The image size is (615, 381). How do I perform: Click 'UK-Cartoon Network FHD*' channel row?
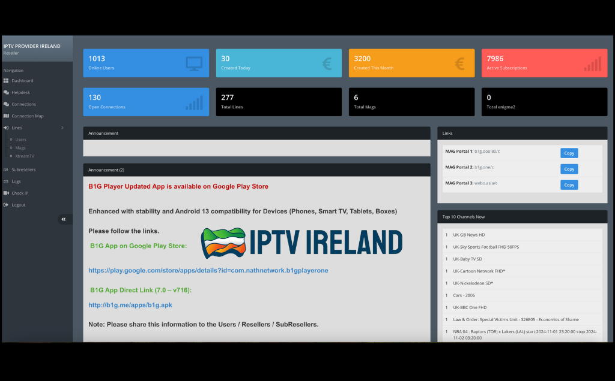pyautogui.click(x=522, y=271)
